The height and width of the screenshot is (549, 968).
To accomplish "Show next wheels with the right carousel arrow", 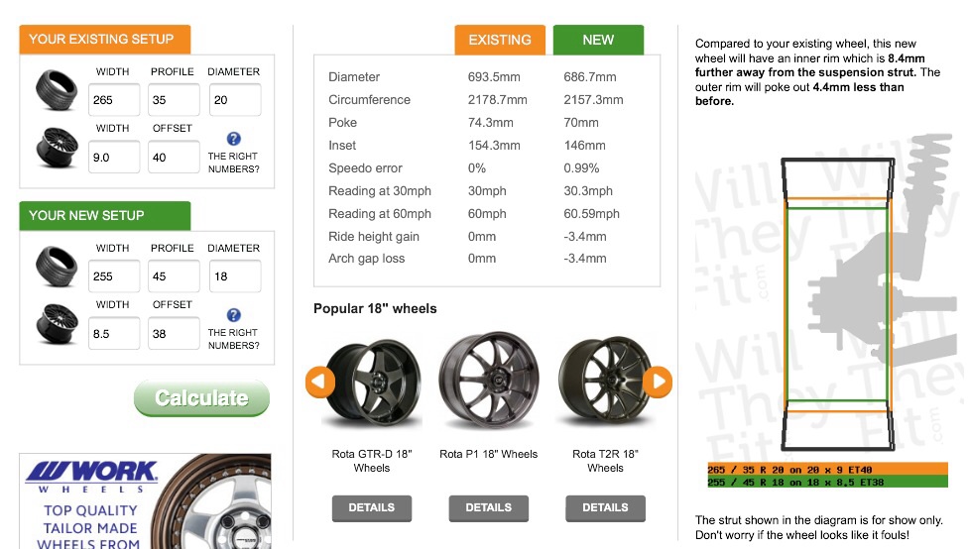I will 658,382.
